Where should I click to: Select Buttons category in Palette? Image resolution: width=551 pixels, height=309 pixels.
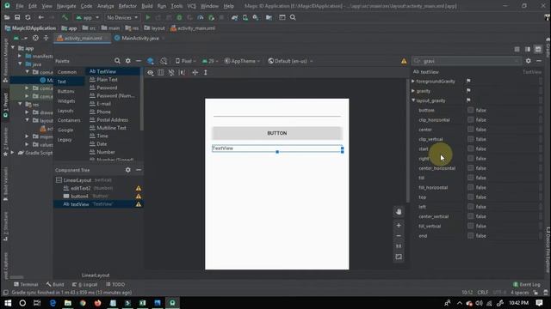(66, 91)
